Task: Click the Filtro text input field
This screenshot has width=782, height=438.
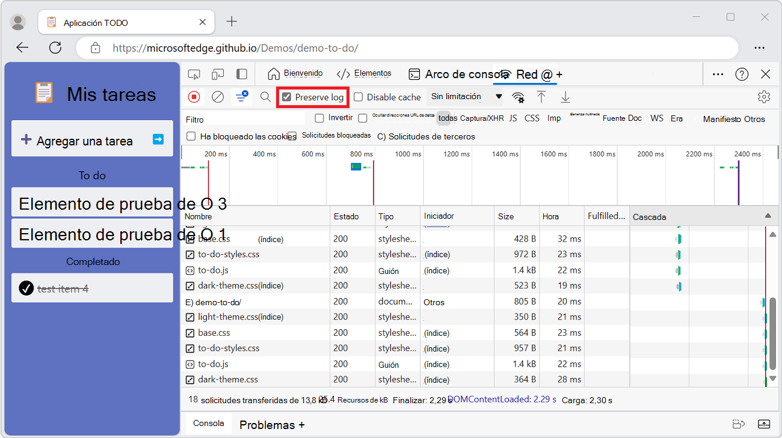Action: tap(244, 120)
